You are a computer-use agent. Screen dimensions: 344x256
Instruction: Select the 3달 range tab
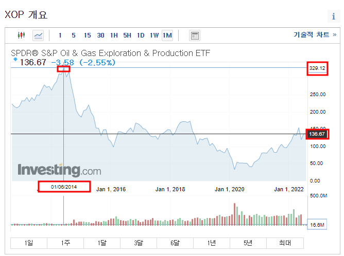(x=139, y=243)
